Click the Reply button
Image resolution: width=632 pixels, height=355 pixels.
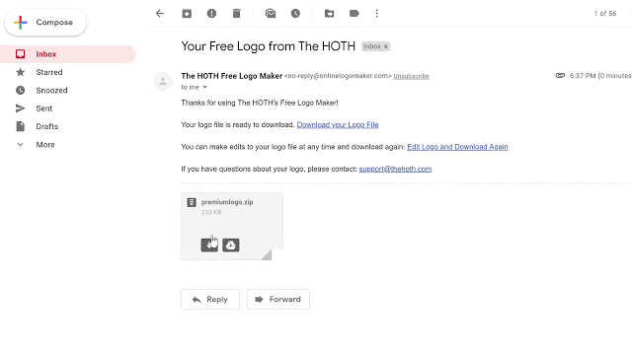pos(210,300)
